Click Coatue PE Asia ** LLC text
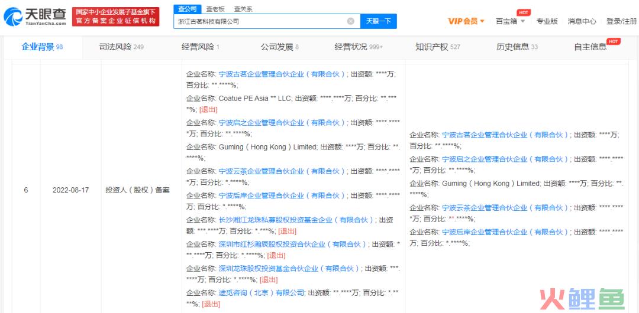639x313 pixels. 255,99
